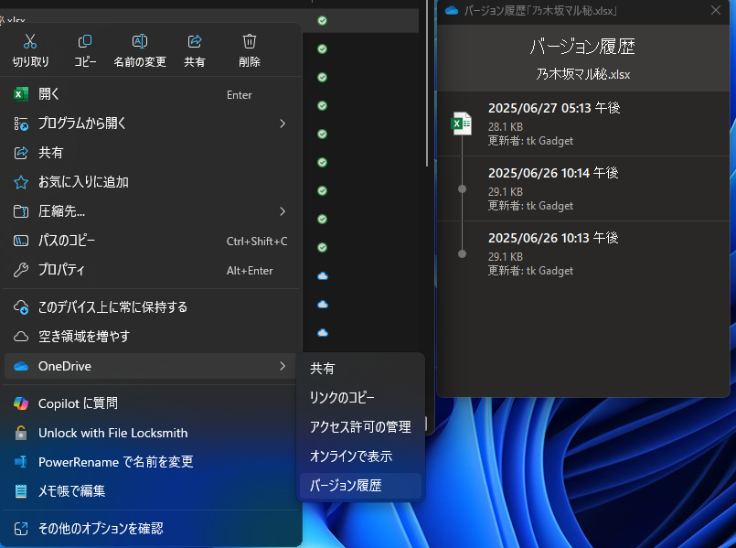Click cloud outline icon for 空き領域を増やす

click(x=21, y=337)
